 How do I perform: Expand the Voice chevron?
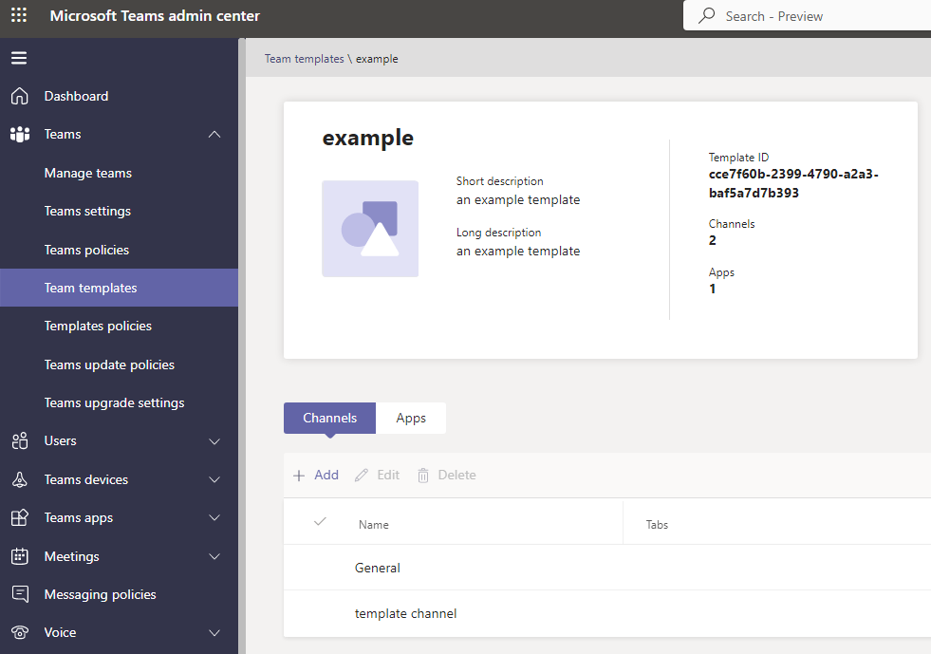pos(214,632)
